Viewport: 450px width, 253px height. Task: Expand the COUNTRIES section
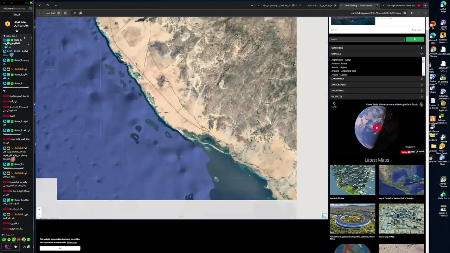(x=377, y=48)
